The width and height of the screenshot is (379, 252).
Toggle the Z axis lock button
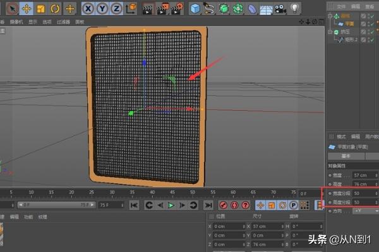(116, 9)
